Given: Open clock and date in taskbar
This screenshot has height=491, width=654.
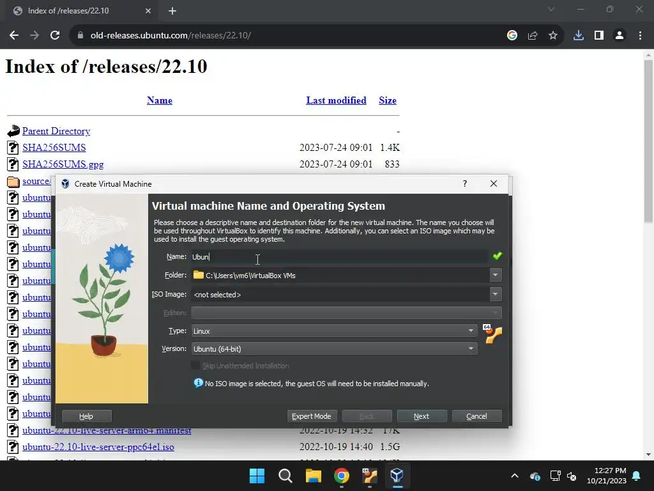Looking at the screenshot, I should point(607,476).
